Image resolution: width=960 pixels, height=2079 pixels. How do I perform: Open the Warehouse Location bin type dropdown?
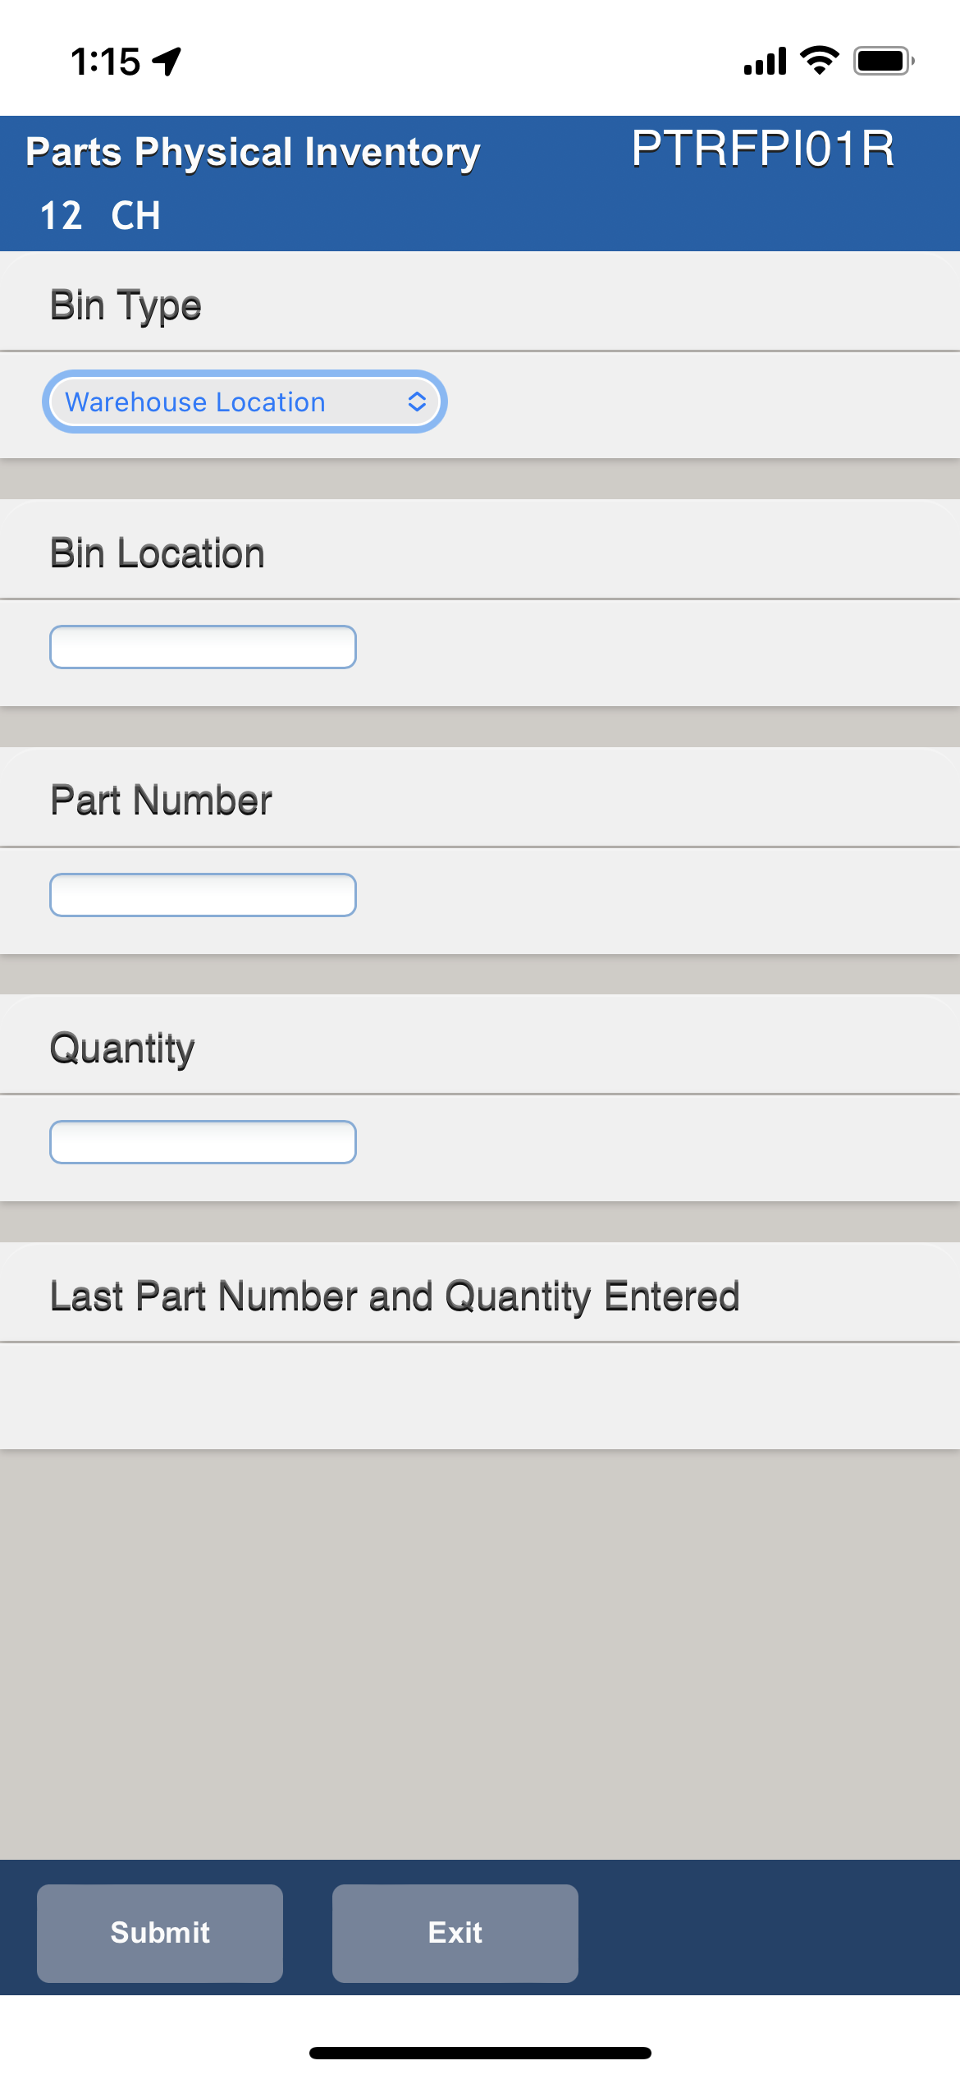[x=245, y=402]
